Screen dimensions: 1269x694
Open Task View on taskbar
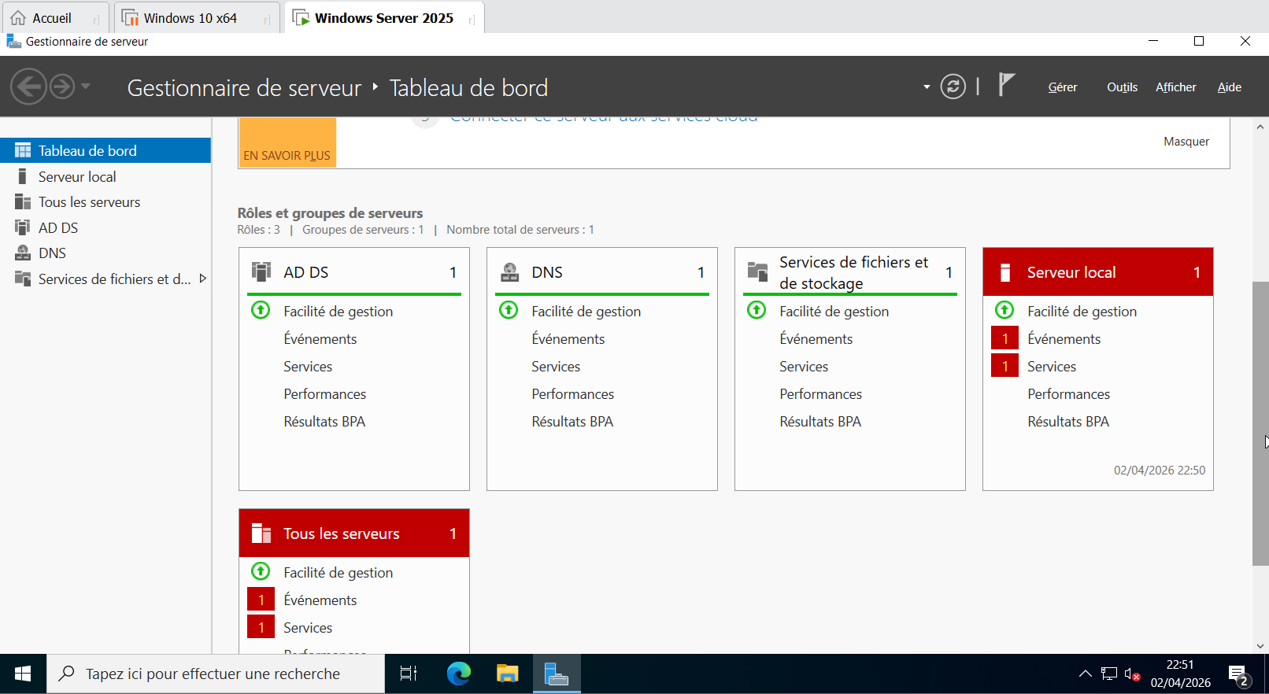point(409,674)
